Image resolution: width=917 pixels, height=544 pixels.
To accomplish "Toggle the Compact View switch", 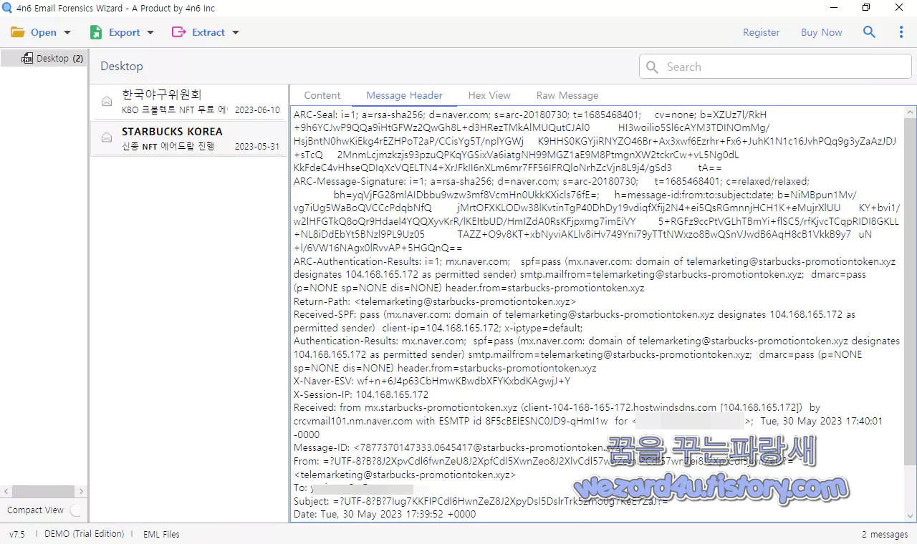I will click(76, 510).
